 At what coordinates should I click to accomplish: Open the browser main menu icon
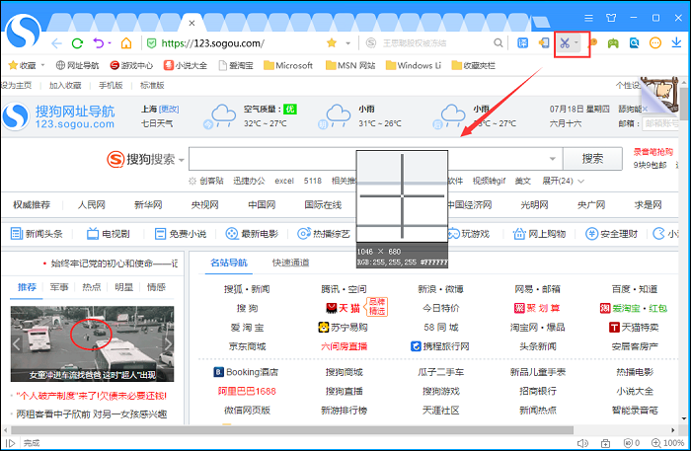(588, 18)
